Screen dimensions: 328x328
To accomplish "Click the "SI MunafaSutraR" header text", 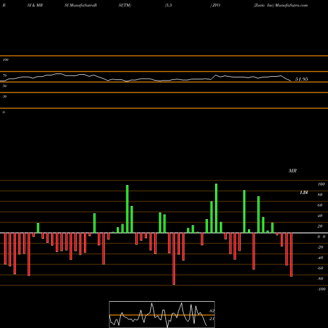I will coord(81,5).
